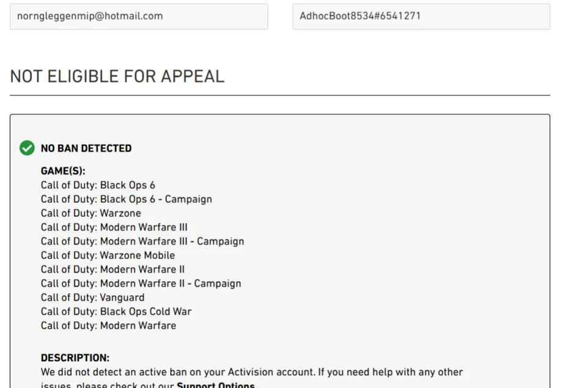Select Call of Duty: Vanguard entry
This screenshot has height=388, width=582.
(93, 298)
